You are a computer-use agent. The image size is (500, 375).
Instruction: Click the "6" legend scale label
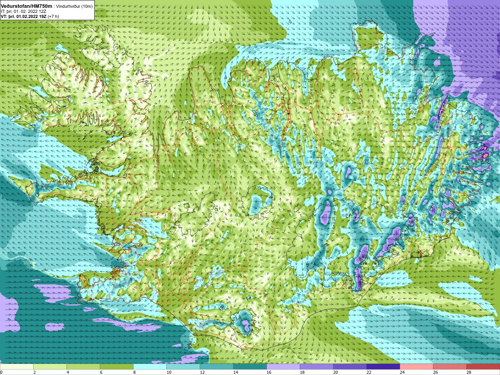(101, 372)
